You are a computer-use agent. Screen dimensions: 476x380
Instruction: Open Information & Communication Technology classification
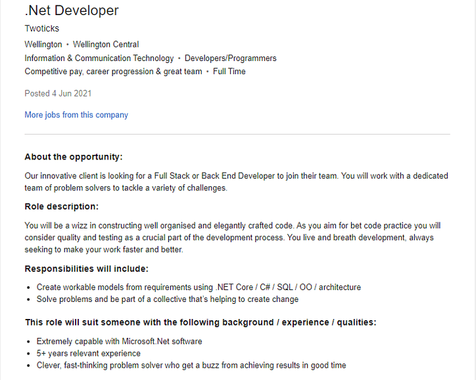tap(99, 58)
